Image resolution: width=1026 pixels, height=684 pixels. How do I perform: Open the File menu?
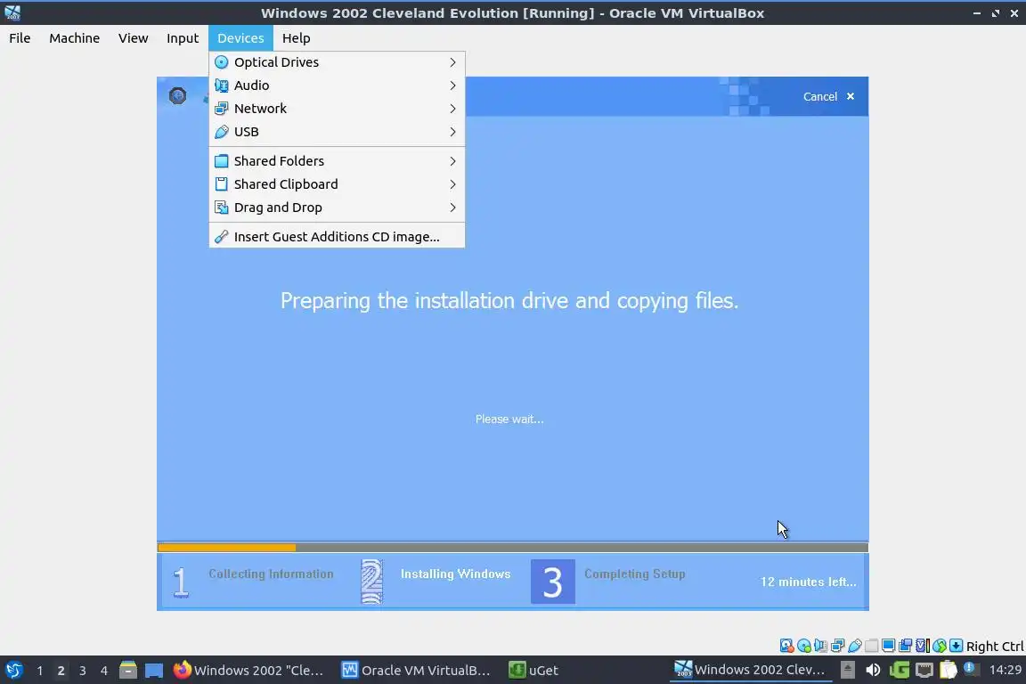pos(20,38)
